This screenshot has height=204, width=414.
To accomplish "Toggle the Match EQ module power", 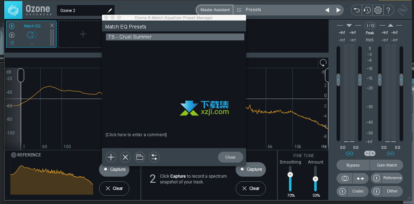I will (x=12, y=26).
